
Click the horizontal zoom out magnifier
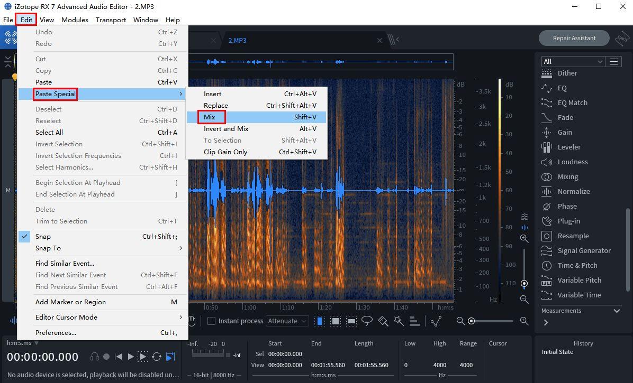coord(460,321)
